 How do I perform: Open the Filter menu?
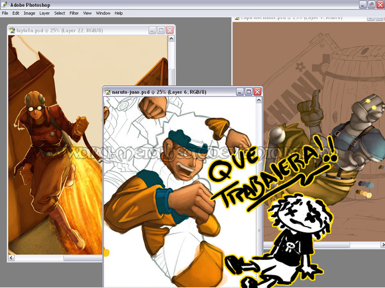tap(74, 13)
